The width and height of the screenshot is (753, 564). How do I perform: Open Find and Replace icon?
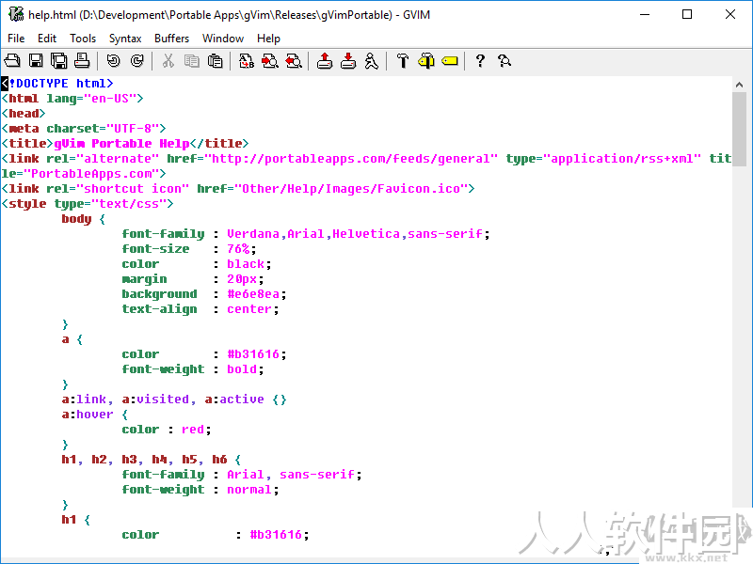247,61
